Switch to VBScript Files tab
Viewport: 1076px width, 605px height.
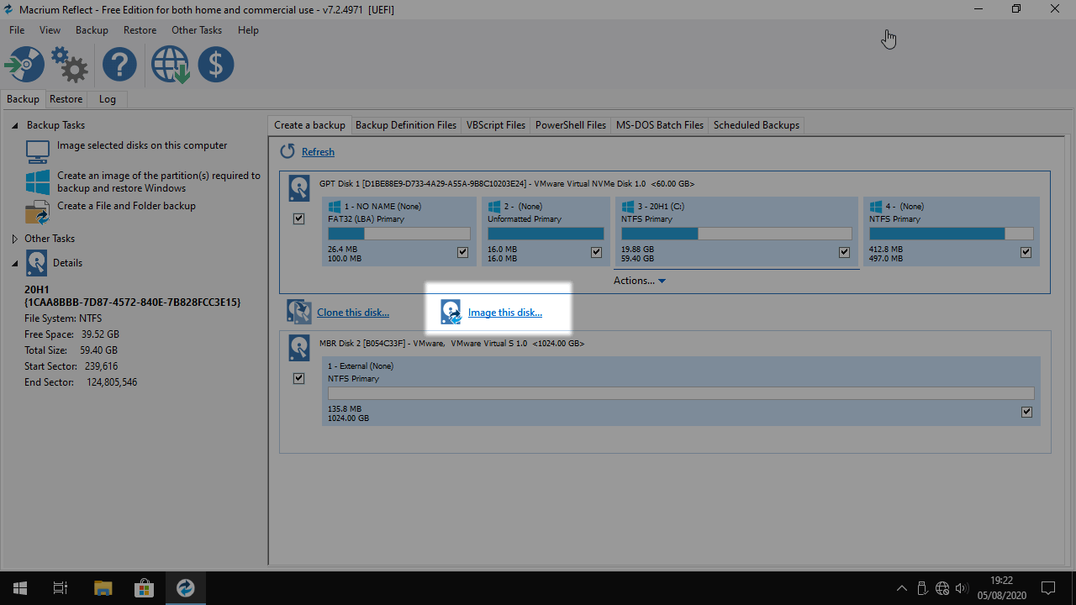point(496,125)
